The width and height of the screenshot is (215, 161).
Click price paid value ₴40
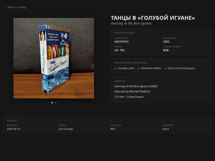pos(113,129)
